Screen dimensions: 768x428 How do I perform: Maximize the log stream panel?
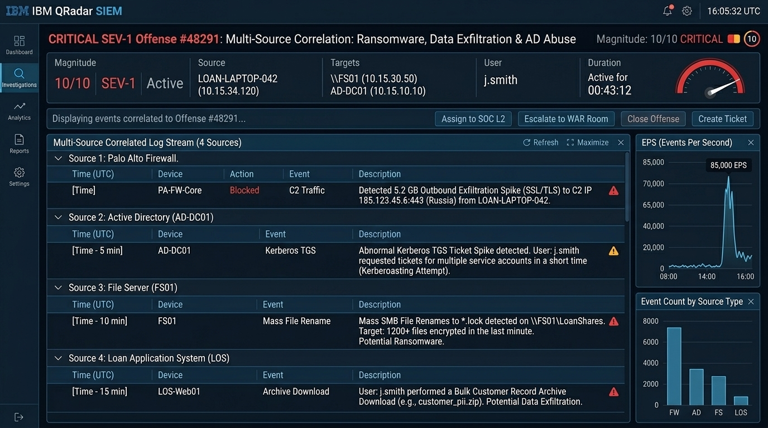pyautogui.click(x=587, y=143)
